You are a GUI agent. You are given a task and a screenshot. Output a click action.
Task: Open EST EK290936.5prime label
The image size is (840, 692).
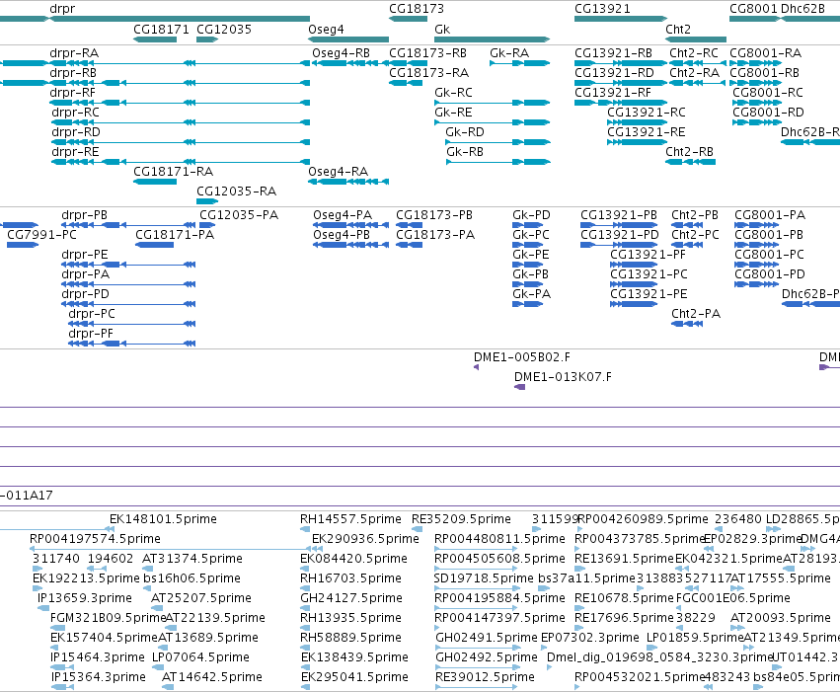pyautogui.click(x=365, y=538)
